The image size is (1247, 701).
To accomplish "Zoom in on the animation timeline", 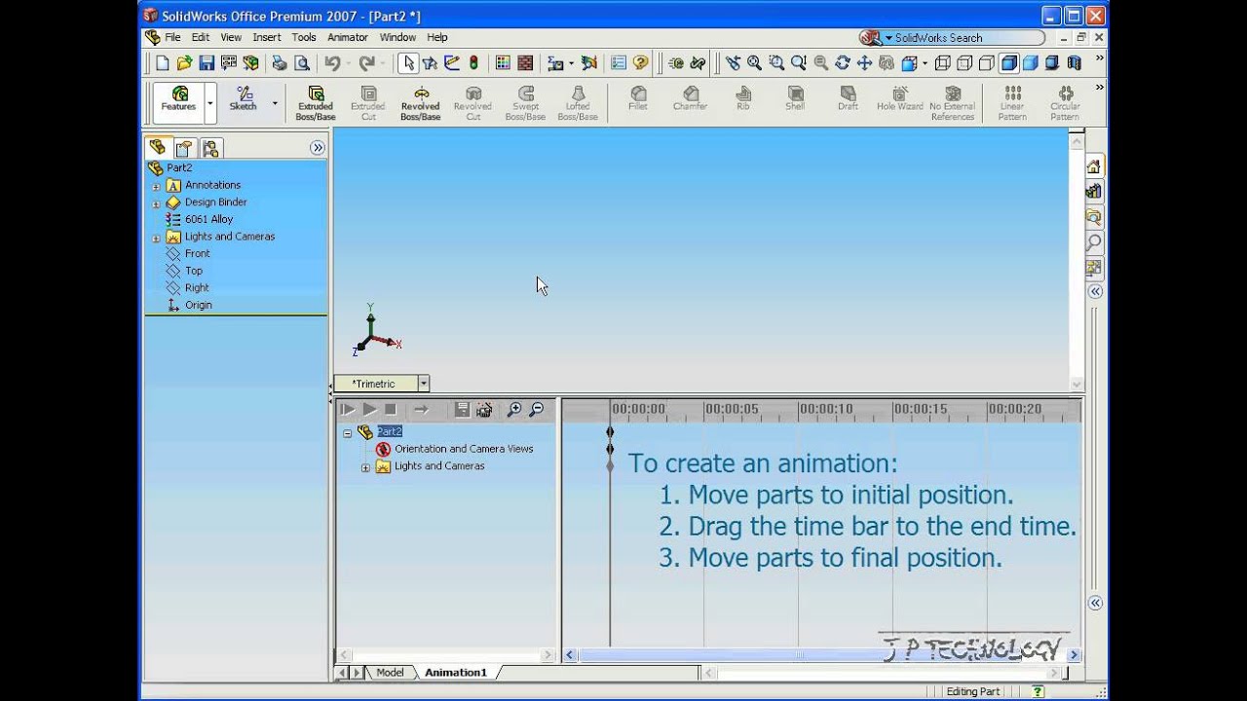I will [513, 410].
